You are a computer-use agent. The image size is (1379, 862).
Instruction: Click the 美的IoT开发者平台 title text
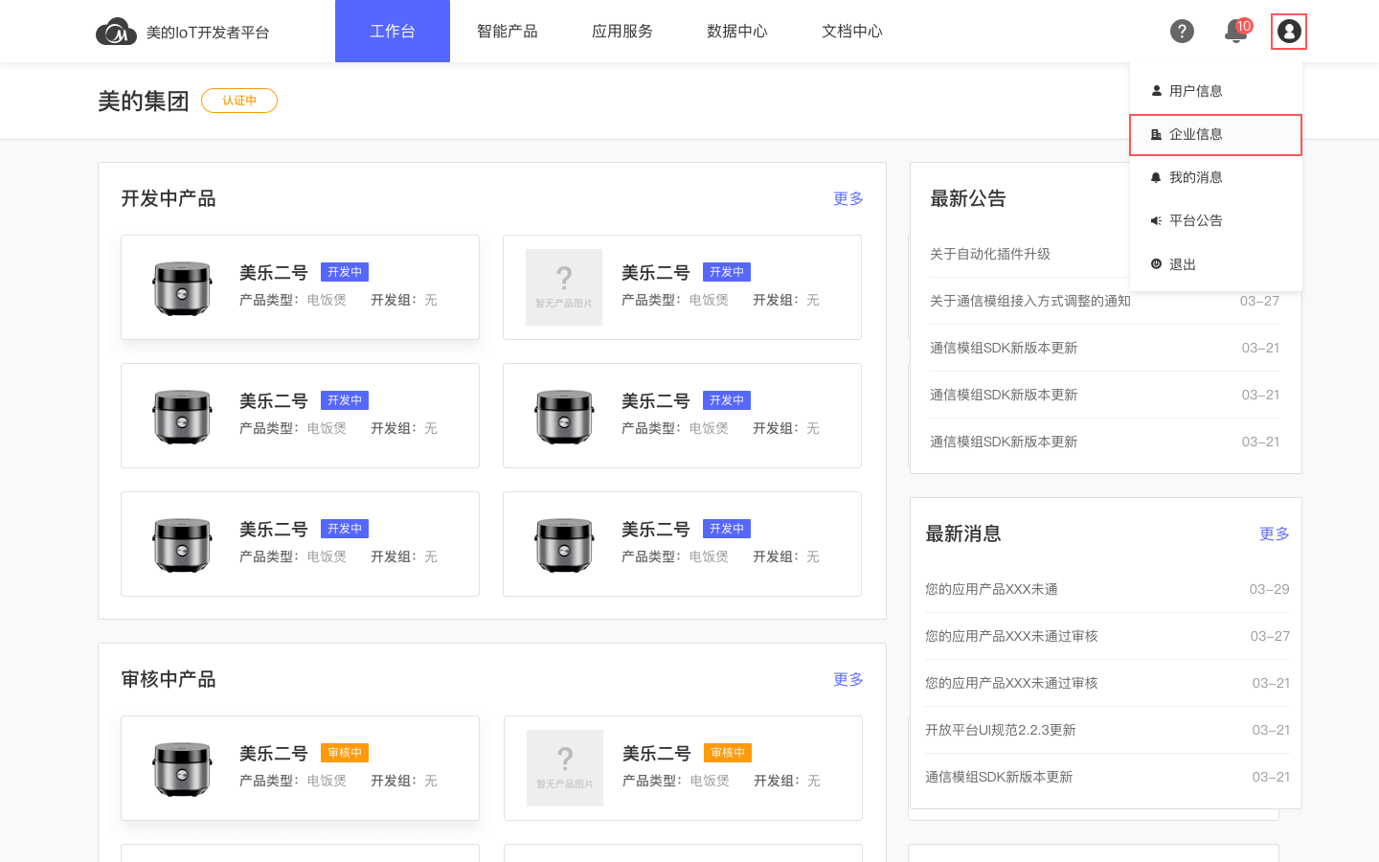[x=208, y=33]
